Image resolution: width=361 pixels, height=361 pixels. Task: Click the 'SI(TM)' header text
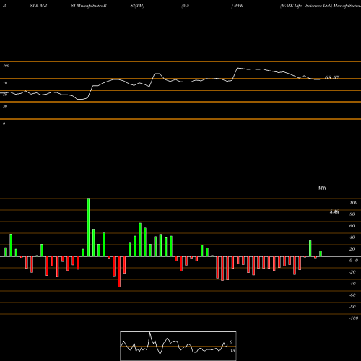(x=137, y=6)
